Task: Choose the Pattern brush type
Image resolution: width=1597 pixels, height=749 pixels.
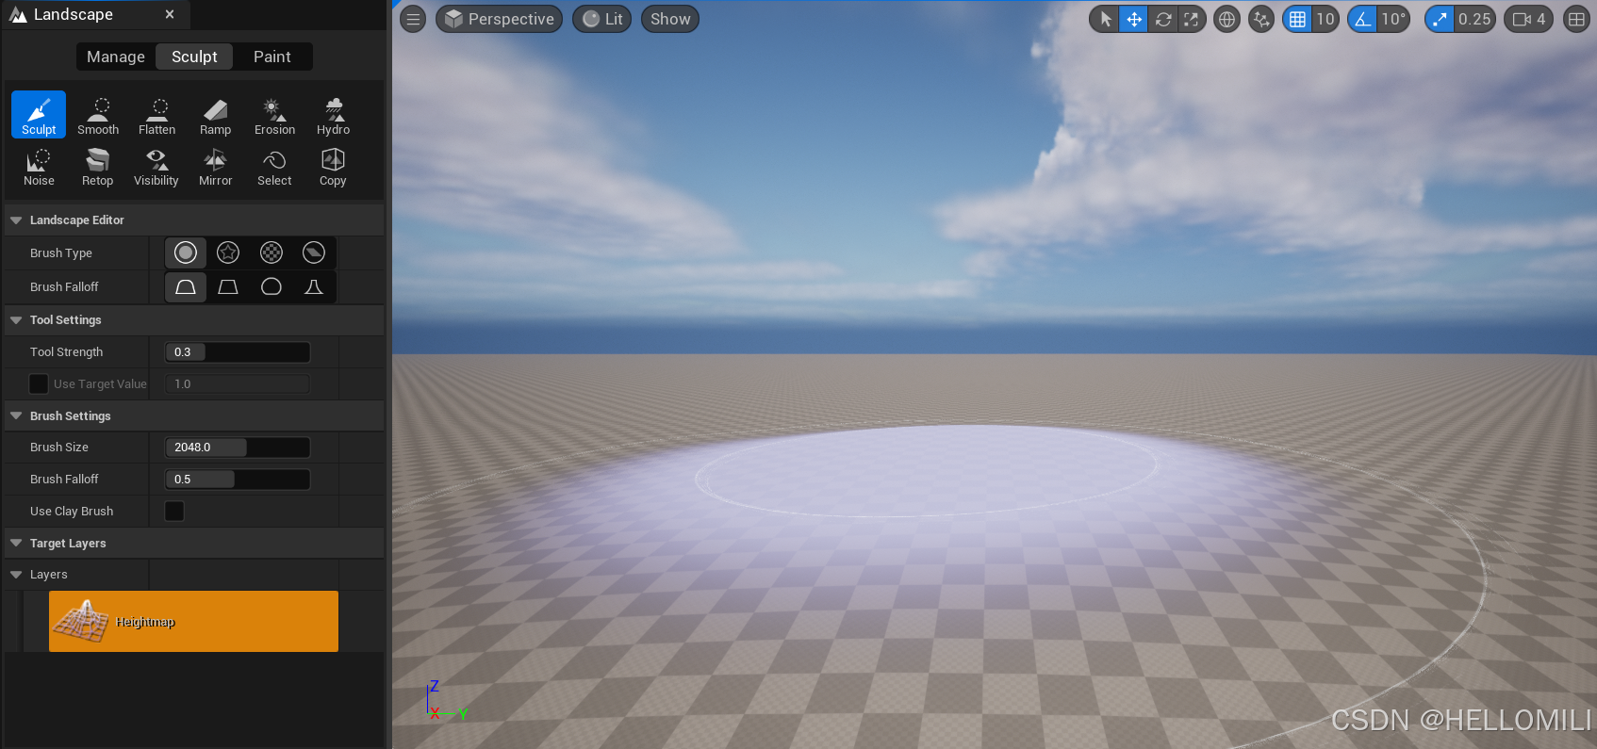Action: (272, 252)
